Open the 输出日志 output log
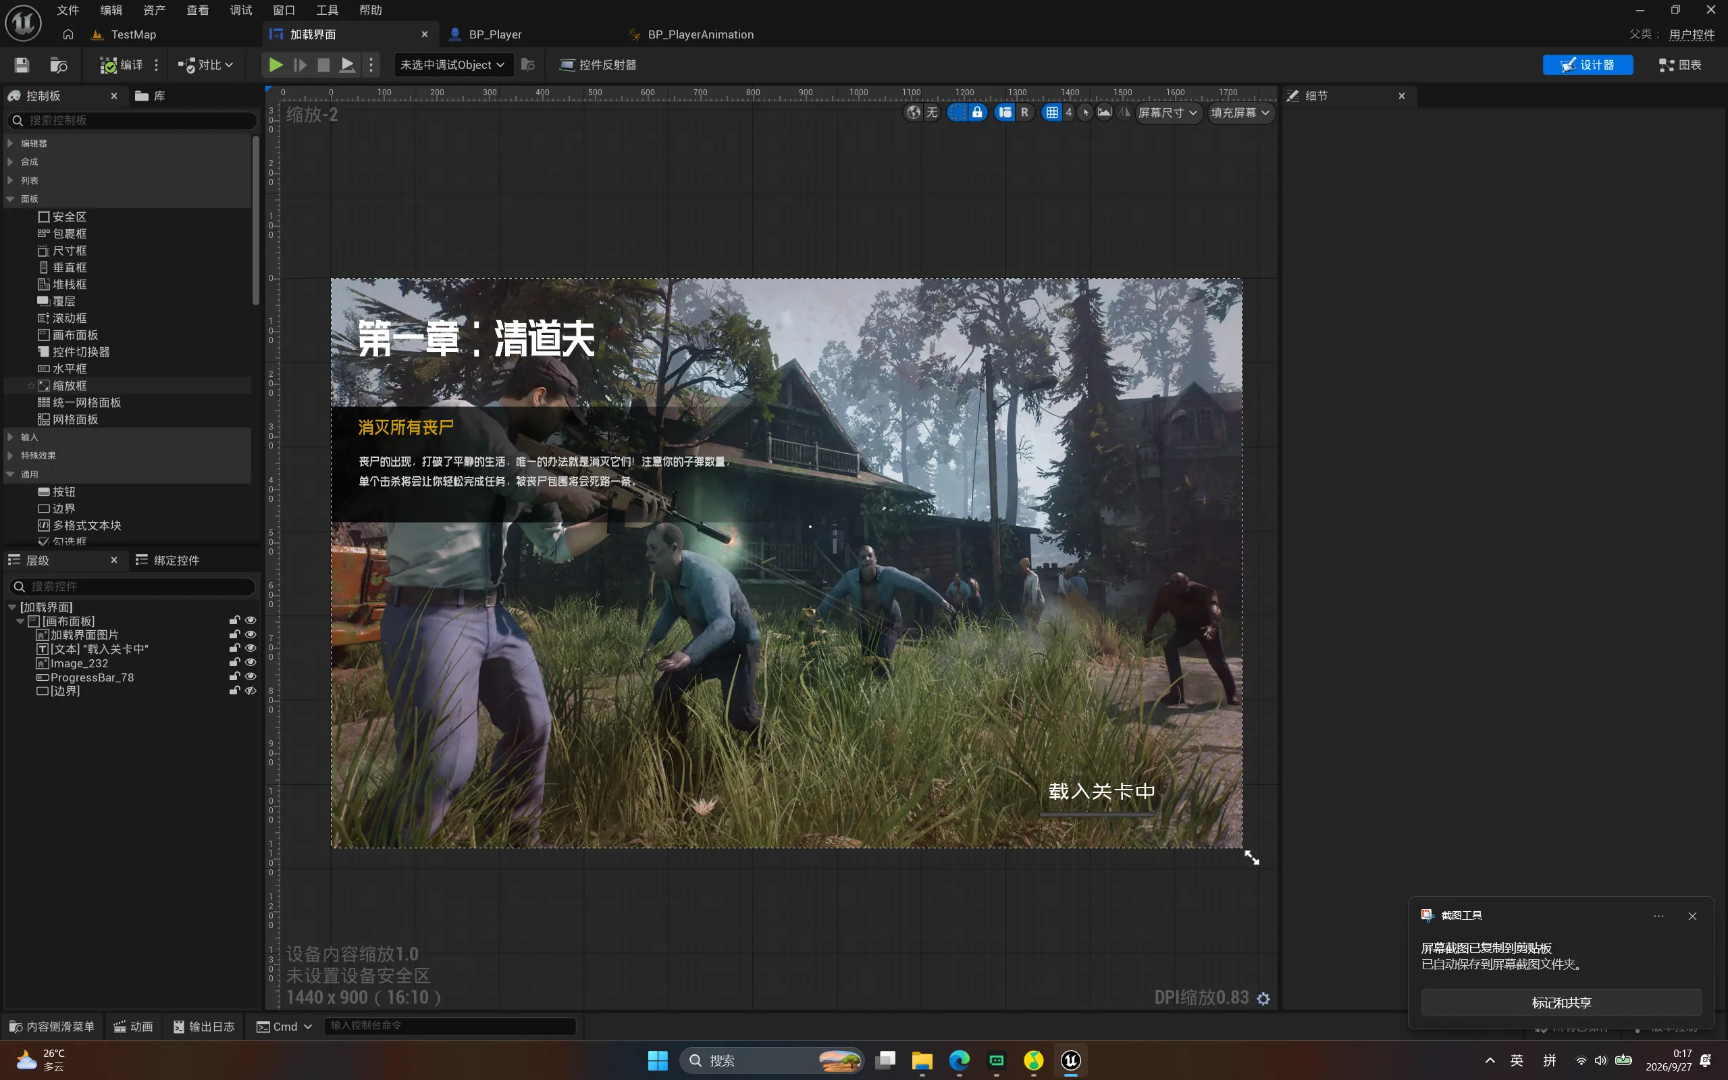This screenshot has height=1080, width=1728. pyautogui.click(x=204, y=1027)
